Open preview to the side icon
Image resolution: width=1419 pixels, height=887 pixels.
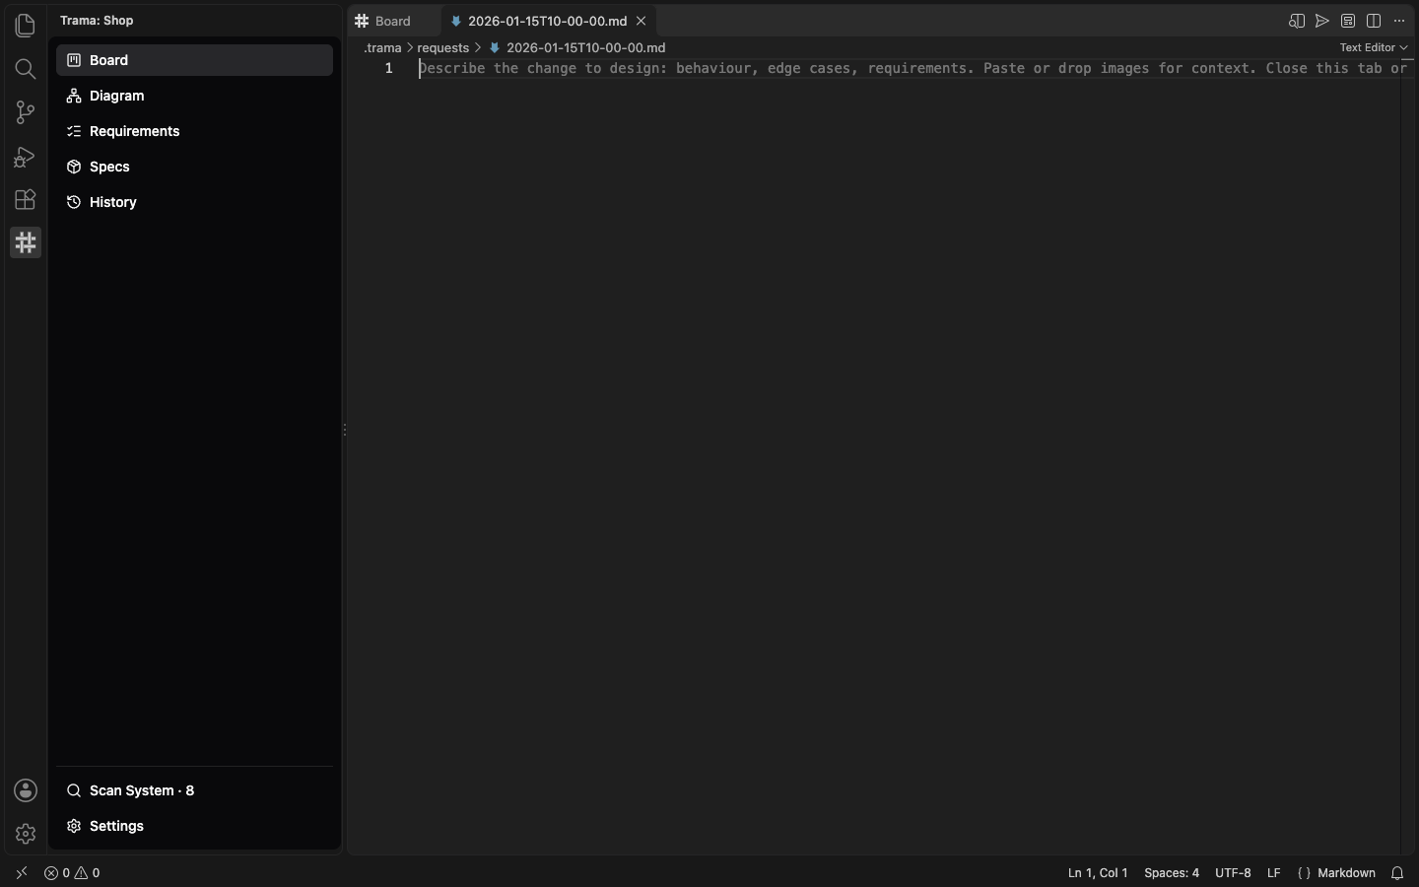pos(1297,21)
